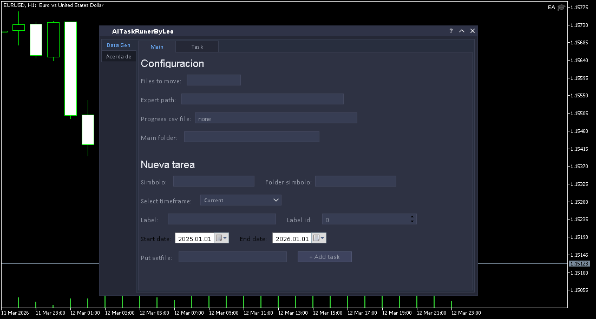Click the Files to move field

[x=213, y=81]
